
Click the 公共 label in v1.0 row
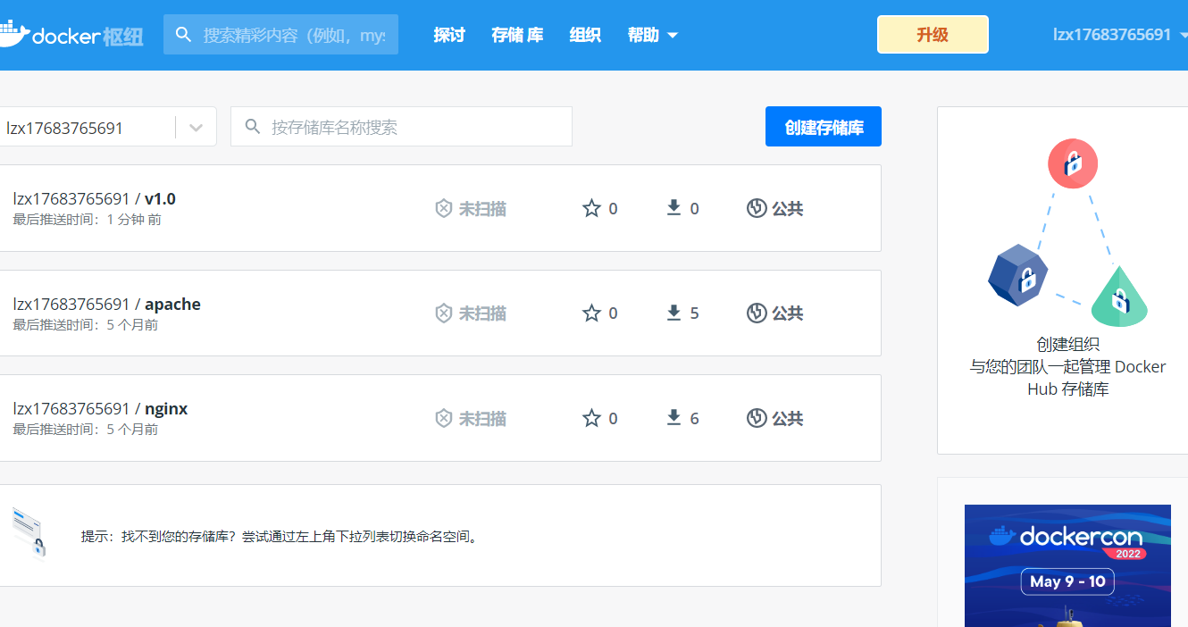point(788,208)
